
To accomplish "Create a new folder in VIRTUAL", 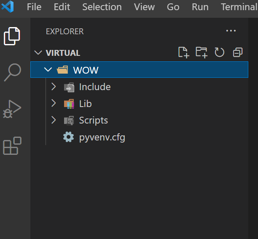I will 202,52.
